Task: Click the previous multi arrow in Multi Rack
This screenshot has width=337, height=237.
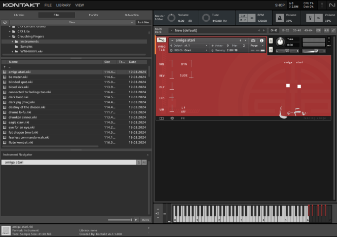Action: click(259, 30)
